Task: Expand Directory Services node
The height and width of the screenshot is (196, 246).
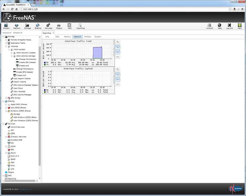Action: point(6,137)
